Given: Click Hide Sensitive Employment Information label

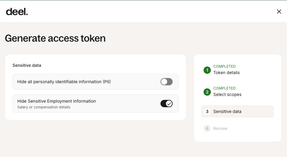Looking at the screenshot, I should 57,101.
